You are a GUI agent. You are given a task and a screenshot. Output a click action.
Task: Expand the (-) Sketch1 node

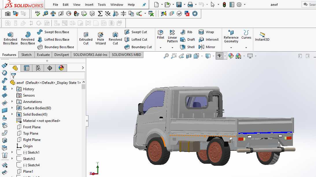click(12, 152)
